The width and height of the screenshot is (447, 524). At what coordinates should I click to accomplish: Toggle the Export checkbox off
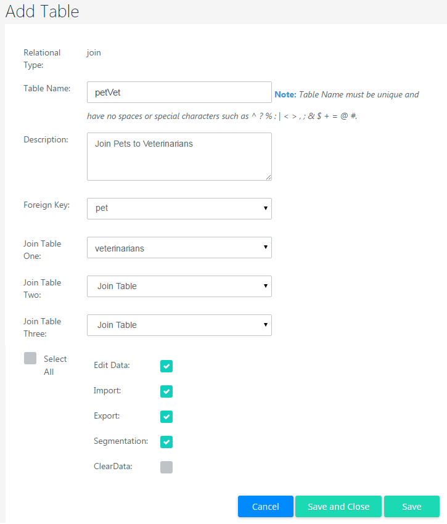[166, 417]
